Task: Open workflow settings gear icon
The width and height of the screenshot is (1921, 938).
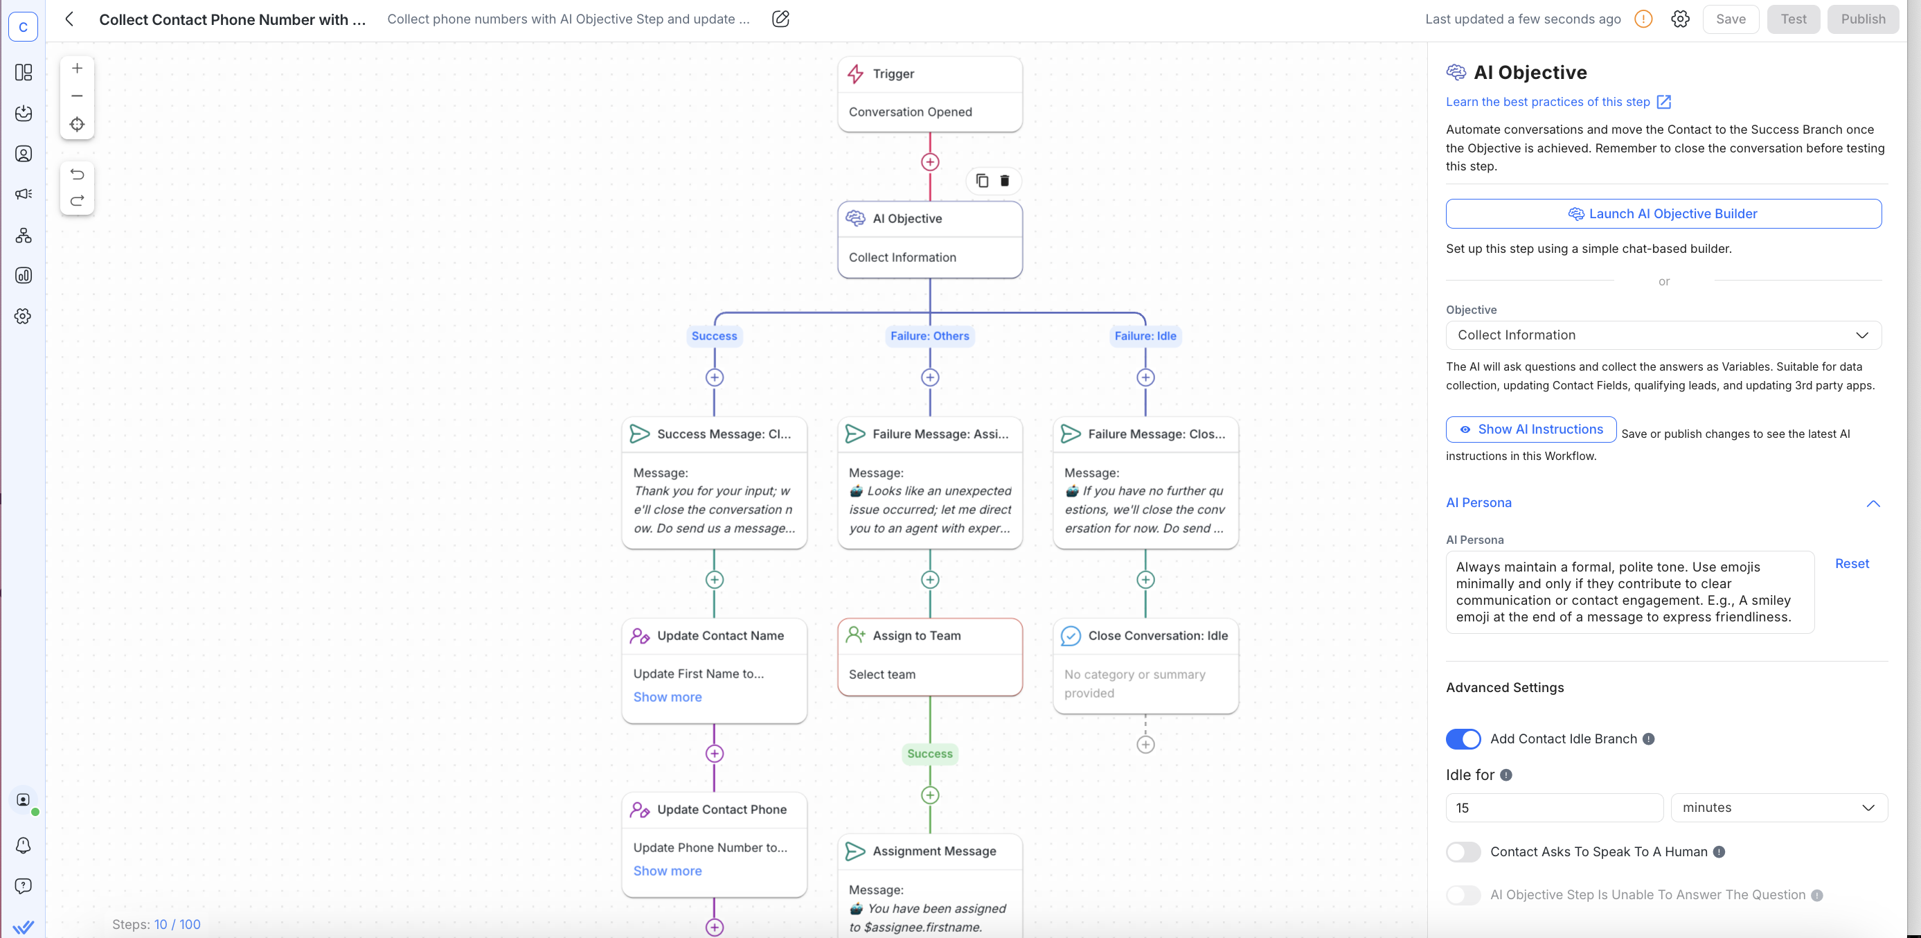Action: coord(1679,19)
